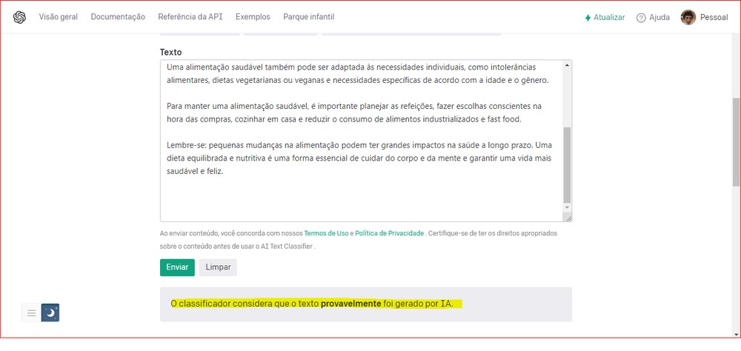
Task: Click textarea scrollbar down arrow
Action: tap(567, 208)
